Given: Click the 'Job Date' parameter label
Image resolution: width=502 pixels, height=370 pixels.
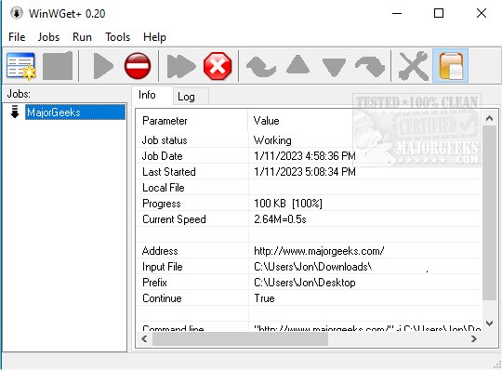Looking at the screenshot, I should pyautogui.click(x=163, y=156).
